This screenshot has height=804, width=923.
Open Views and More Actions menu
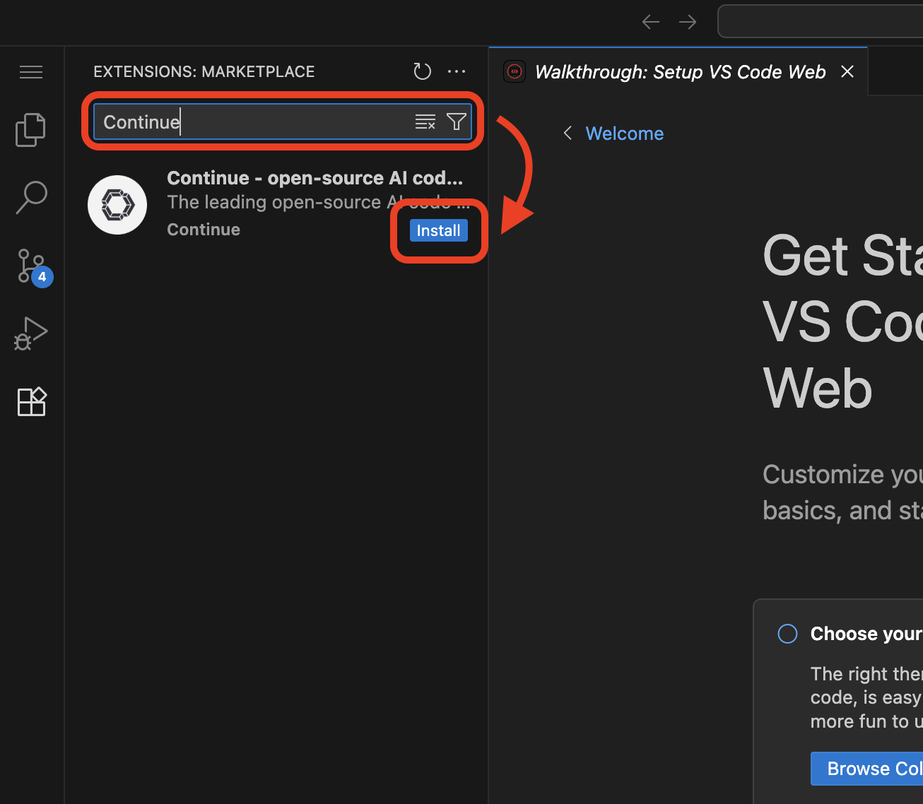click(457, 71)
